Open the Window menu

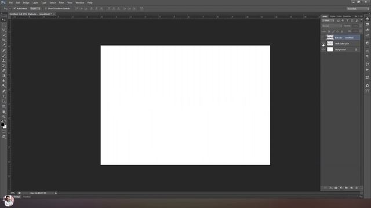(x=80, y=3)
